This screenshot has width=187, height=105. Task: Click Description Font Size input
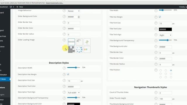click(x=74, y=81)
